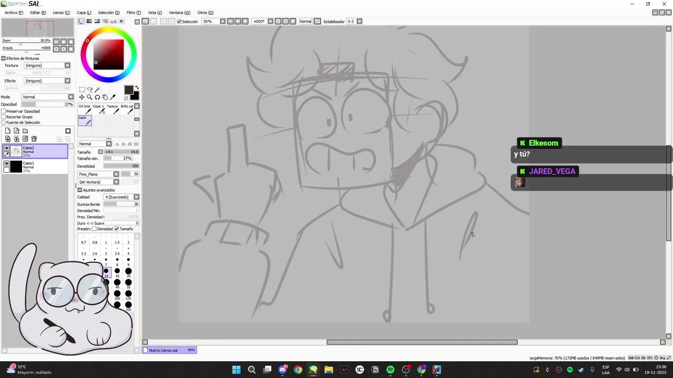Enable Densidad pressure checkbox

click(x=94, y=229)
